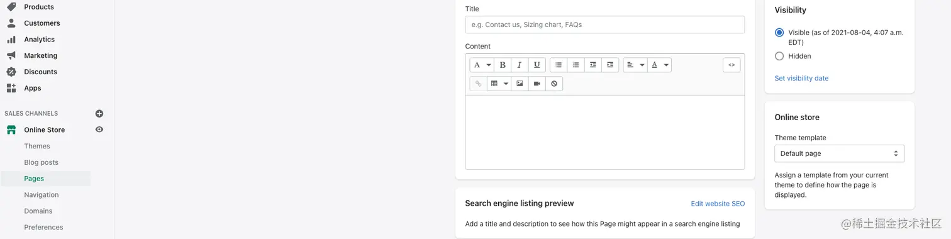The image size is (951, 239).
Task: Show HTML source code view
Action: [731, 65]
